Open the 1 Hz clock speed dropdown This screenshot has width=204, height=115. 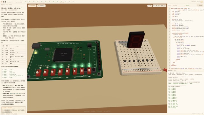pos(163,6)
